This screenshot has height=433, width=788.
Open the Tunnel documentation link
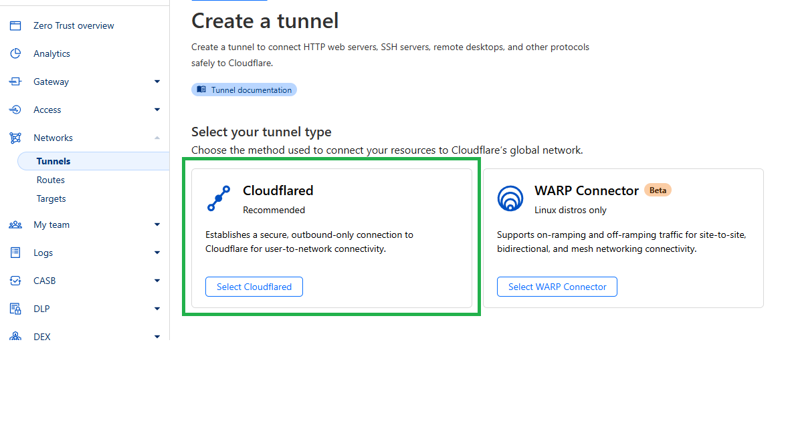click(x=244, y=90)
